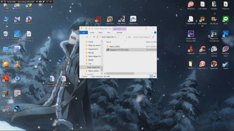Launch the KMPlayer desktop shortcut
Screen dimensions: 234x131
pyautogui.click(x=17, y=20)
